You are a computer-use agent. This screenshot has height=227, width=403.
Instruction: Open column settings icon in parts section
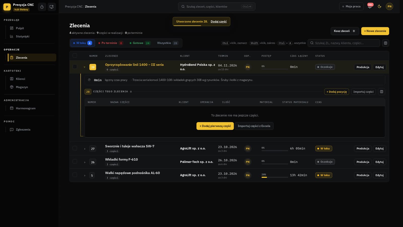point(381,92)
